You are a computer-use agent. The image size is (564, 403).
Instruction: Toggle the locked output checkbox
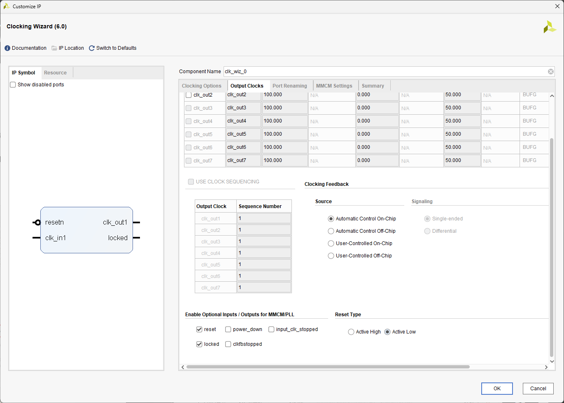tap(199, 344)
